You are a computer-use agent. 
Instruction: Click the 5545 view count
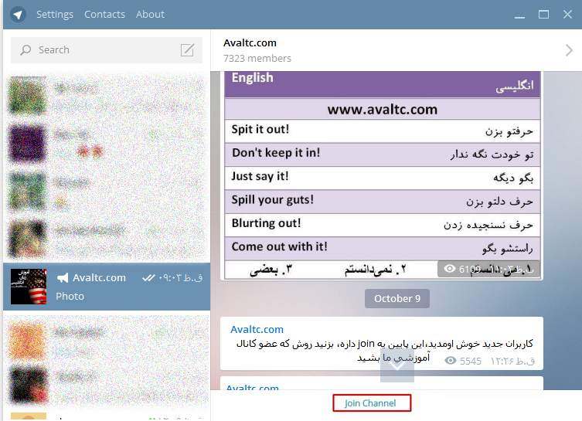pos(470,361)
